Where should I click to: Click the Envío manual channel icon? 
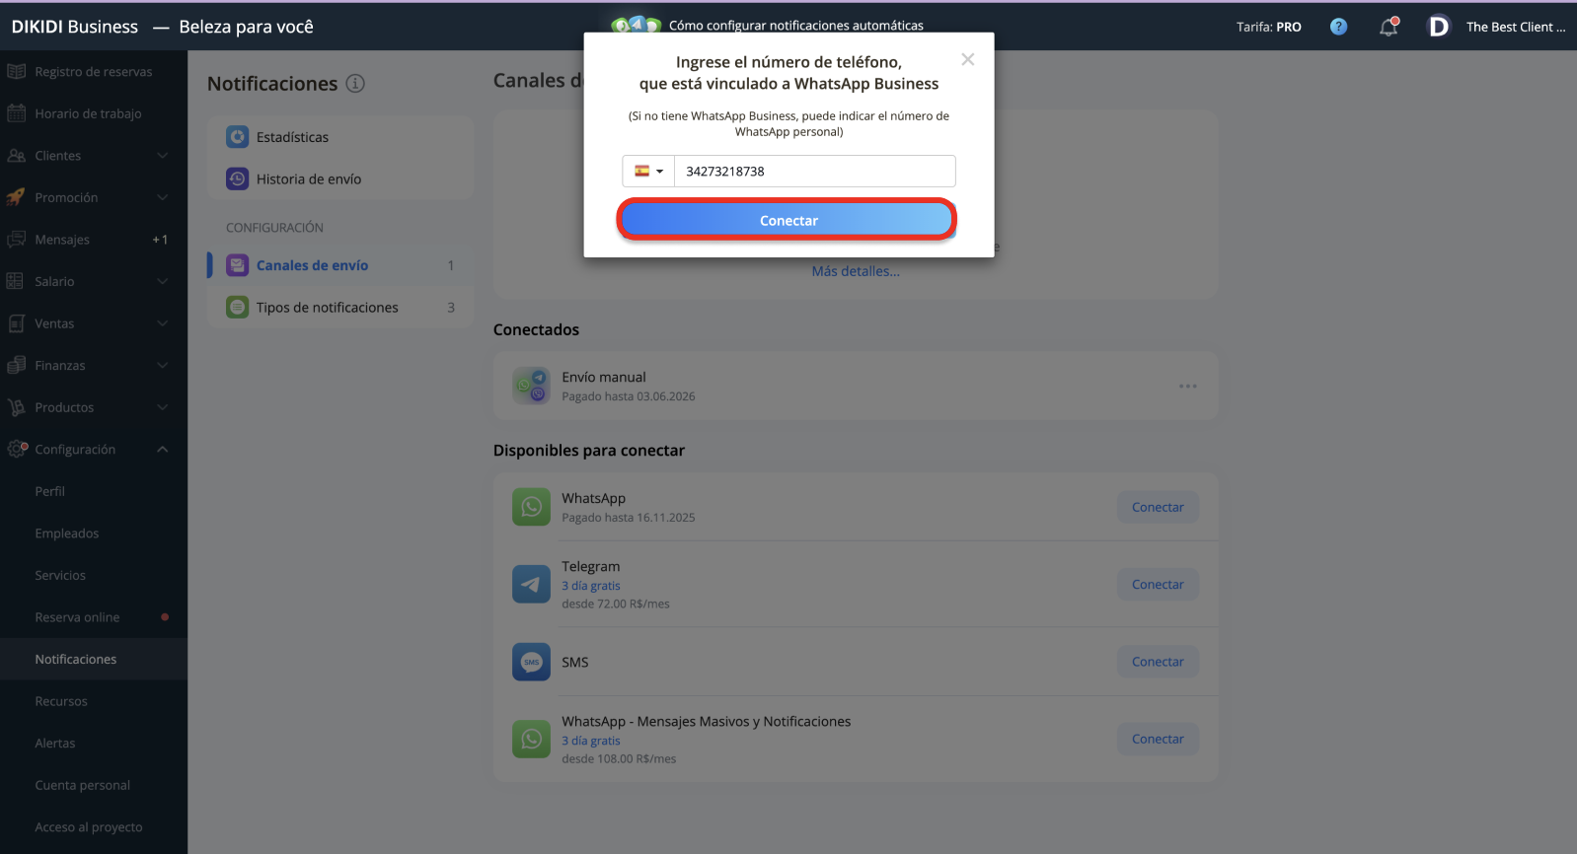pyautogui.click(x=531, y=386)
